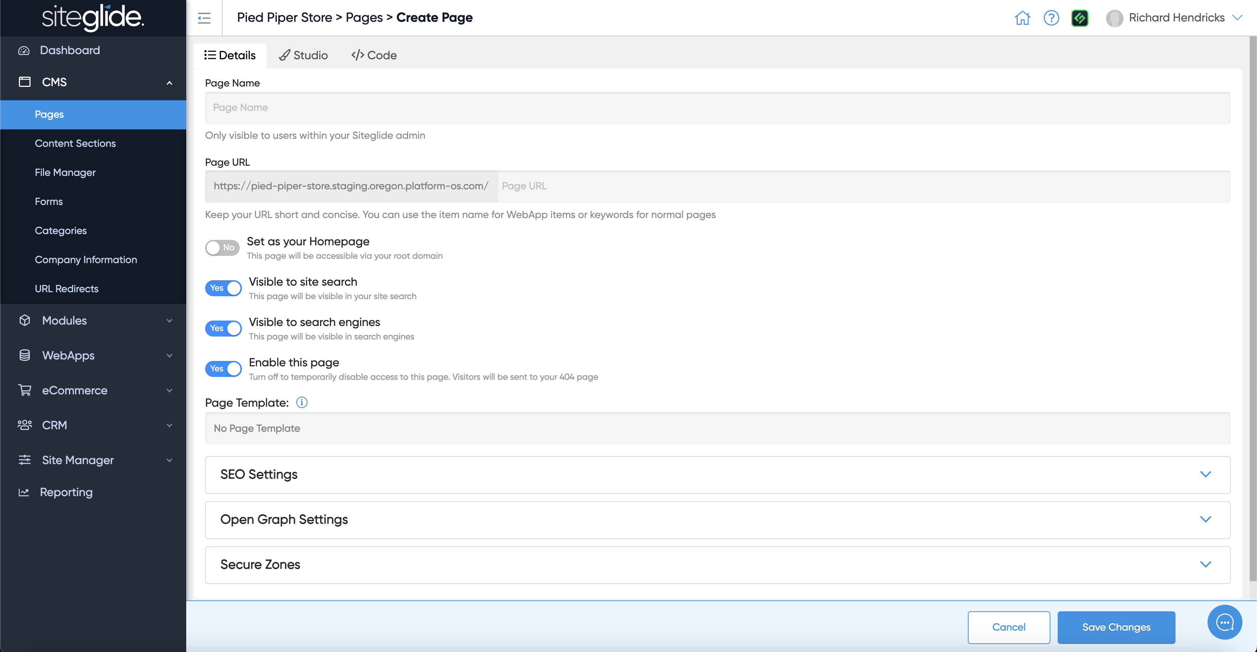Click the Dashboard gauge icon
Screen dimensions: 1257x652
click(x=24, y=50)
